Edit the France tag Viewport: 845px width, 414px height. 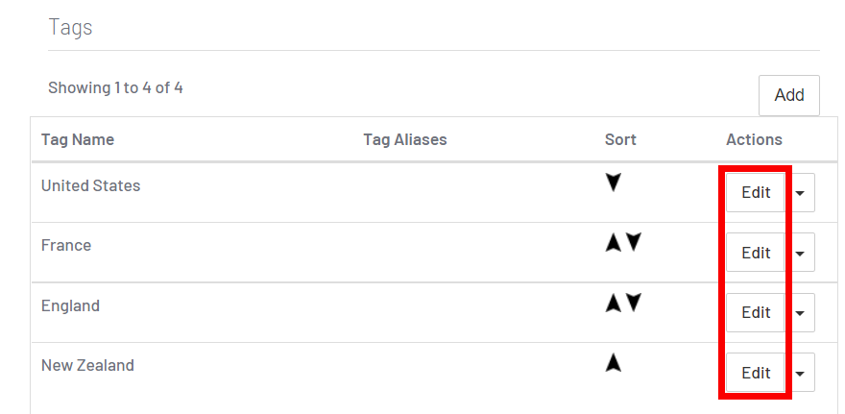756,253
